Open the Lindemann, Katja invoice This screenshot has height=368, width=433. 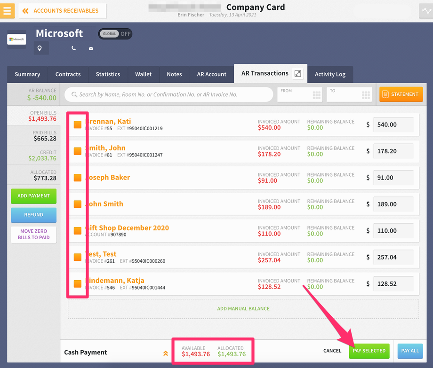click(115, 280)
